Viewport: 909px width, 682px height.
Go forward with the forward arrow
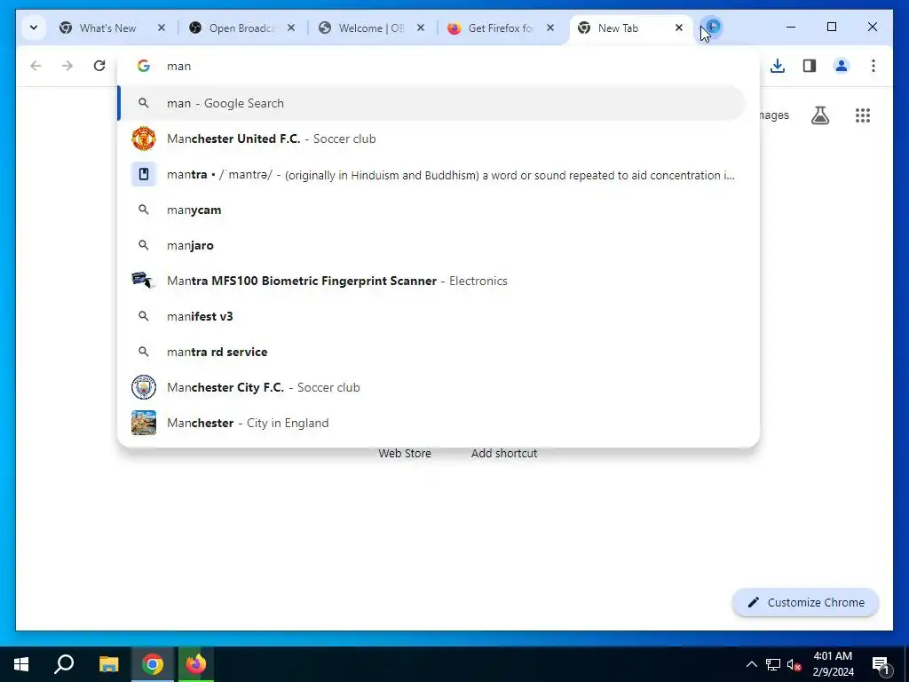[x=67, y=66]
